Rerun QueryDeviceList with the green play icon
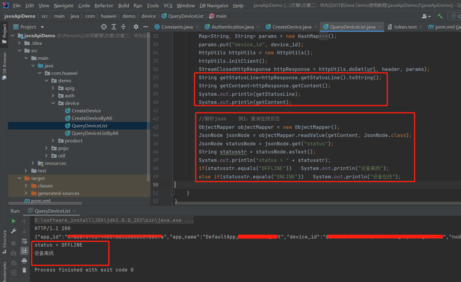This screenshot has width=461, height=282. tap(14, 221)
